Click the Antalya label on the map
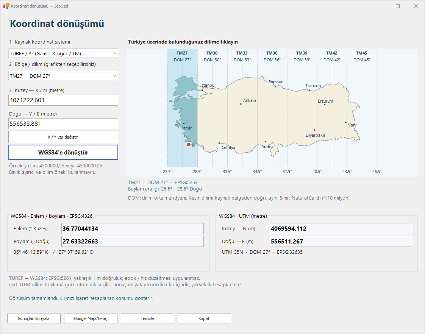The width and height of the screenshot is (425, 334). (x=228, y=148)
